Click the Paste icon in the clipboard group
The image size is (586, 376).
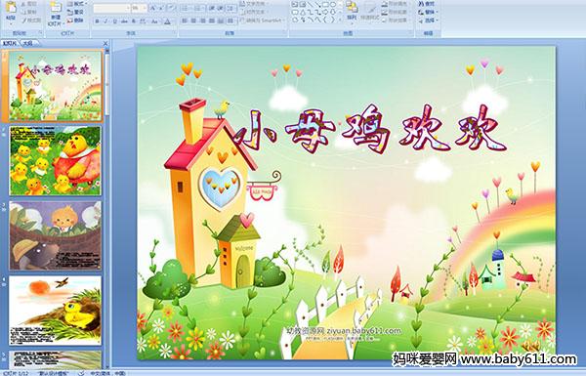[11, 10]
